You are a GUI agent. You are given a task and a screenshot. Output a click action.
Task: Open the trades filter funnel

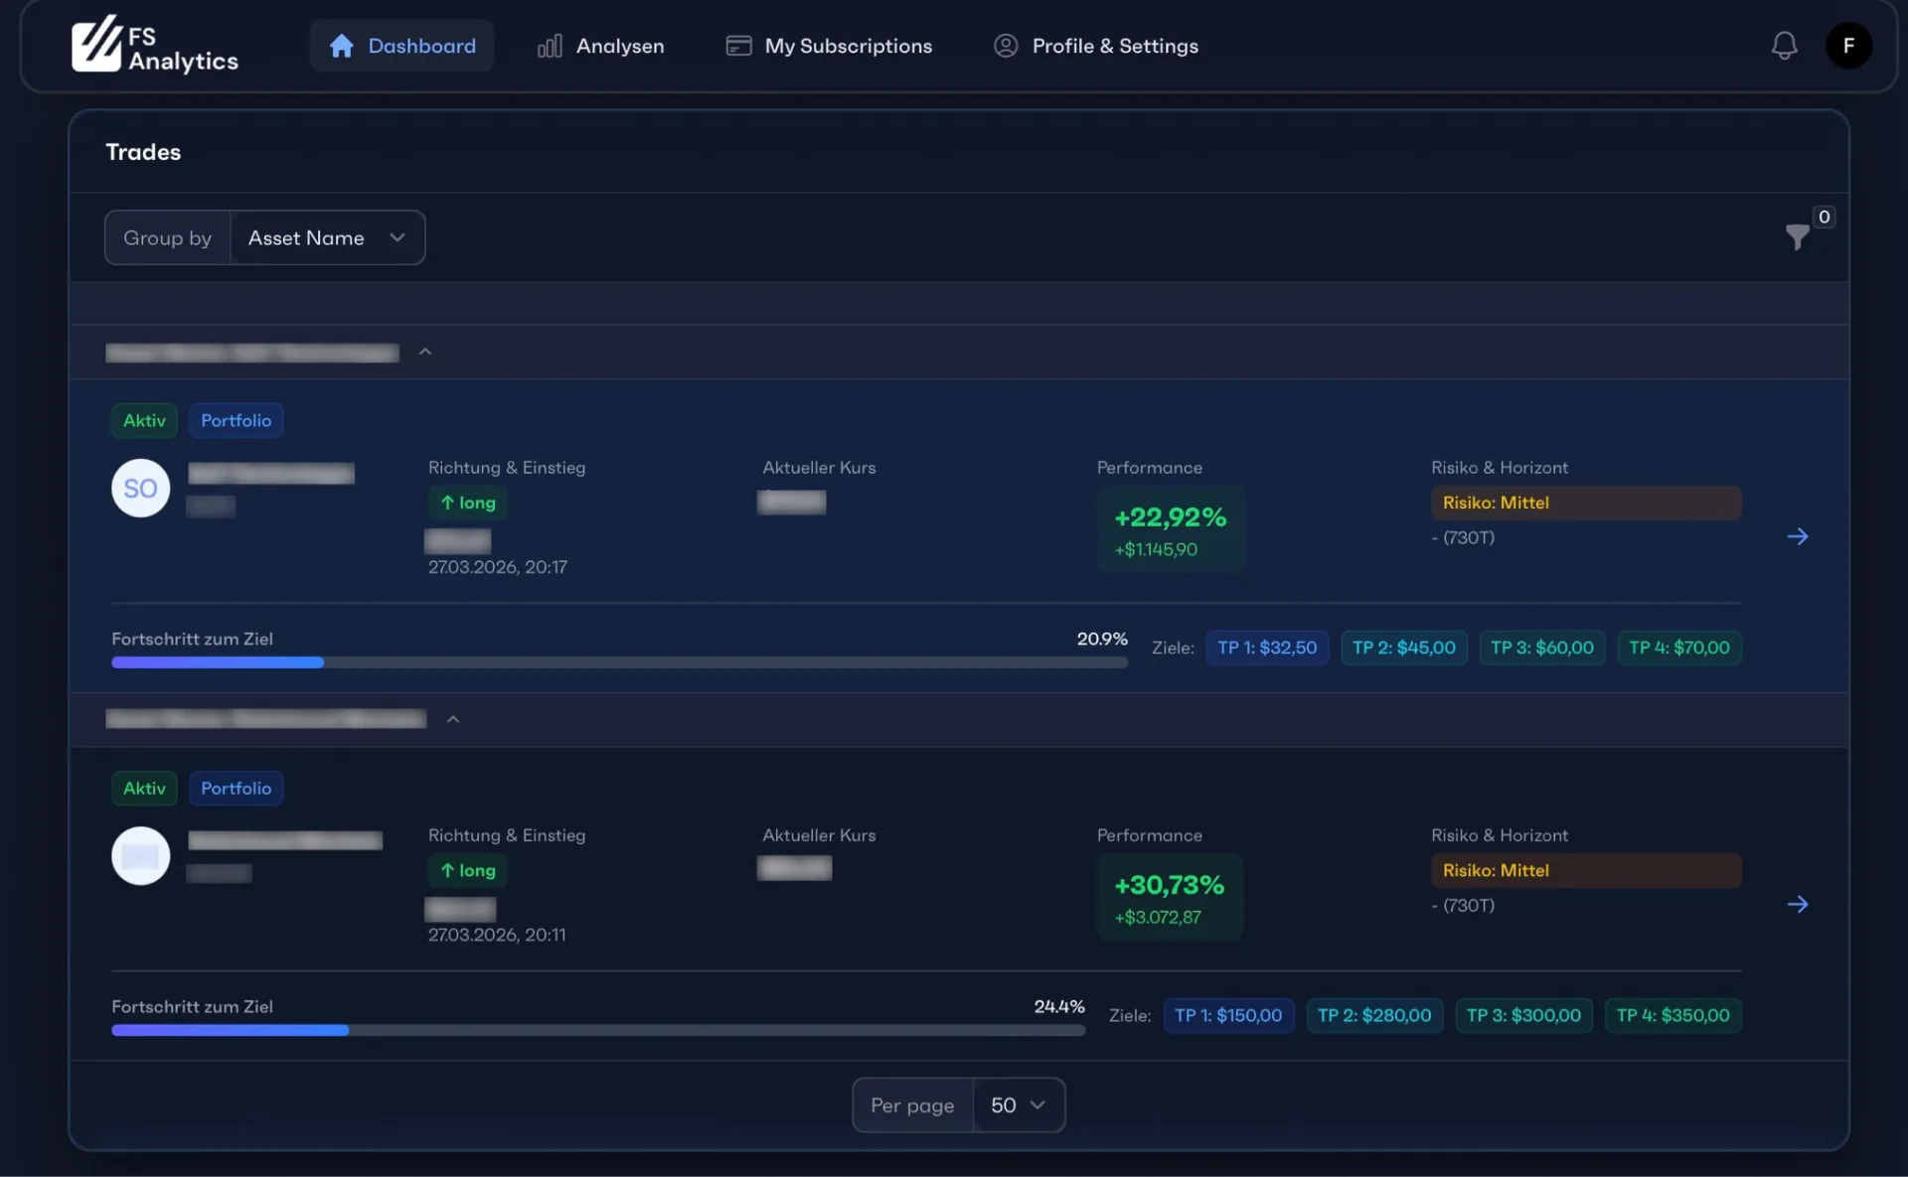pyautogui.click(x=1797, y=236)
